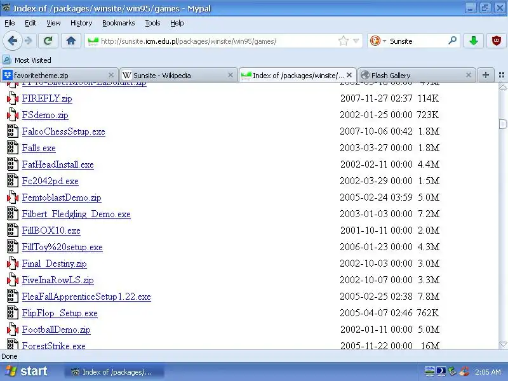Click the scrollbar down arrow
This screenshot has height=381, width=508.
coord(503,344)
